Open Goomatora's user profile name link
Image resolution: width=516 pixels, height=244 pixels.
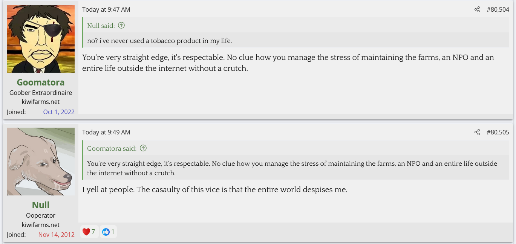[41, 82]
